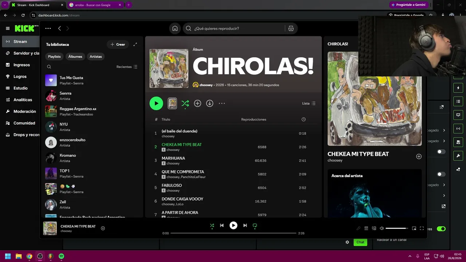Add the playing song to Liked from player bar

103,228
